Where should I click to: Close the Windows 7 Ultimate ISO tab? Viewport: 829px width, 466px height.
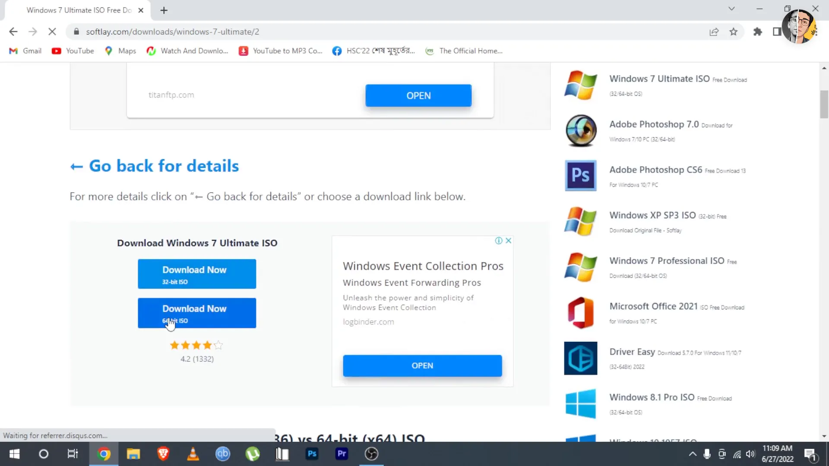(x=141, y=10)
